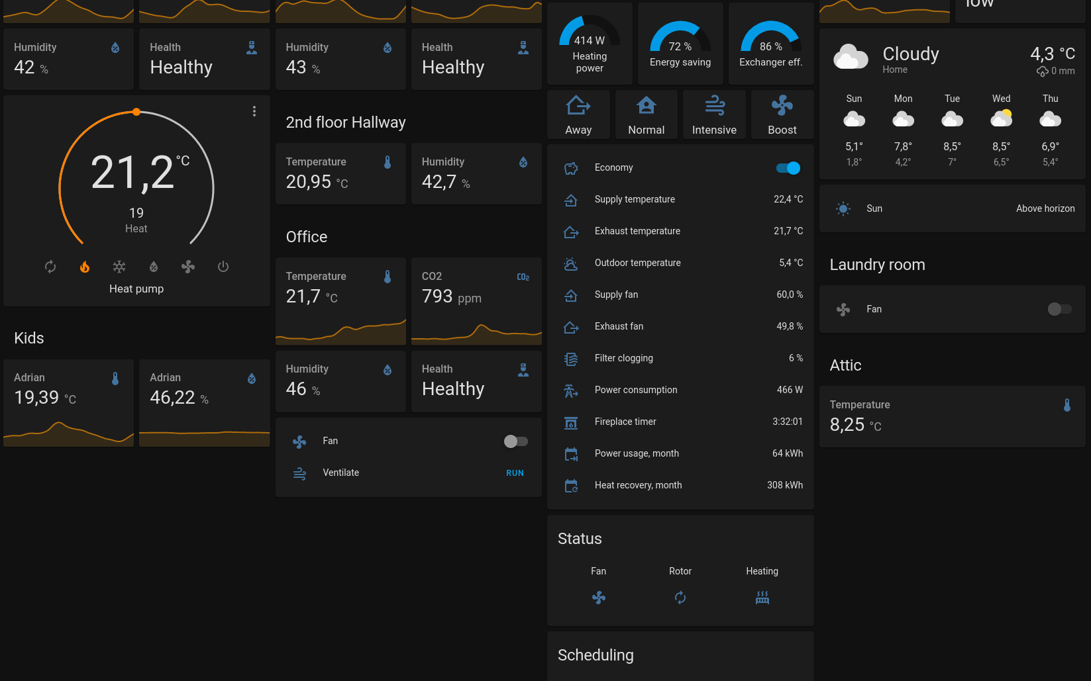
Task: Open Adrian humidity 46,22 % card
Action: pyautogui.click(x=205, y=403)
